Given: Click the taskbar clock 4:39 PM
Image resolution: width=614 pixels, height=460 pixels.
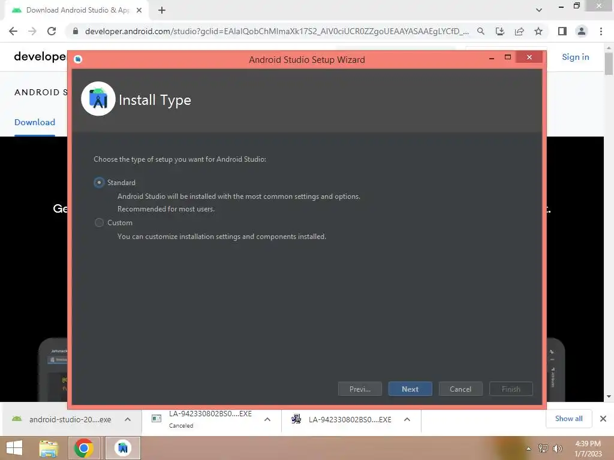Looking at the screenshot, I should pos(588,444).
